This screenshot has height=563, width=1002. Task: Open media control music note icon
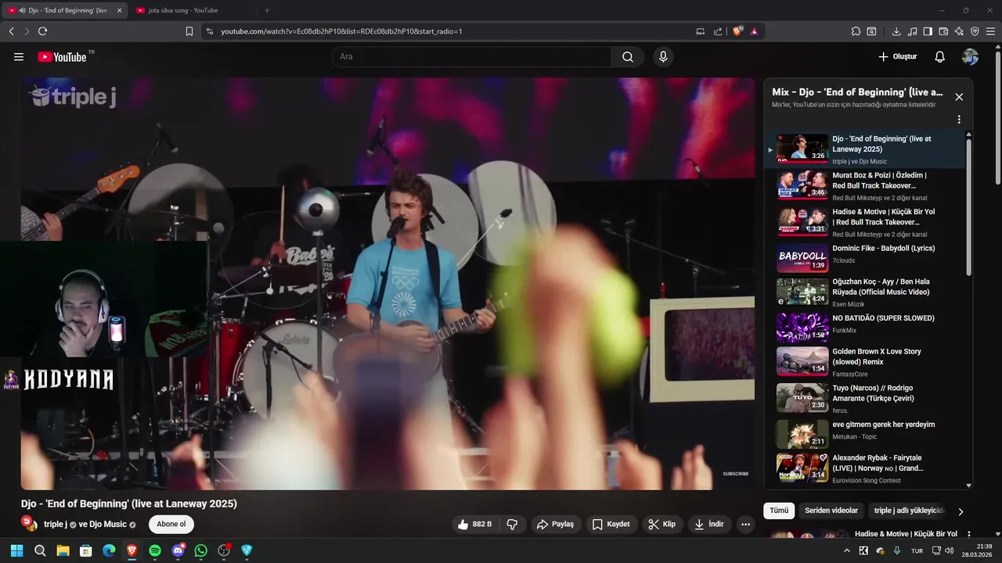(912, 31)
